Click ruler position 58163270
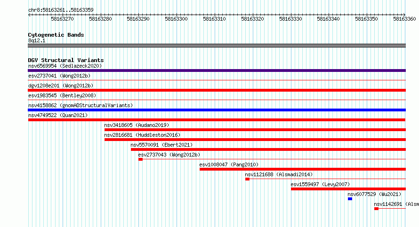The height and width of the screenshot is (227, 419). point(62,19)
